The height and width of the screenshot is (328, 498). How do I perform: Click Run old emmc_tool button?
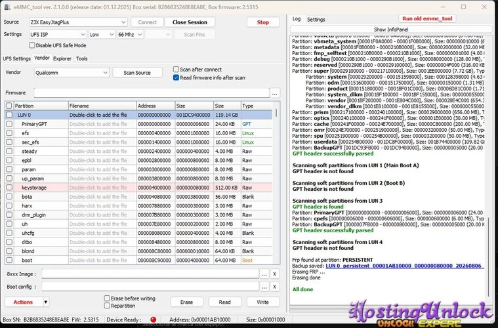427,18
